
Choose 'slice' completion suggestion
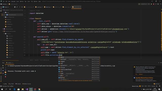tap(79, 67)
